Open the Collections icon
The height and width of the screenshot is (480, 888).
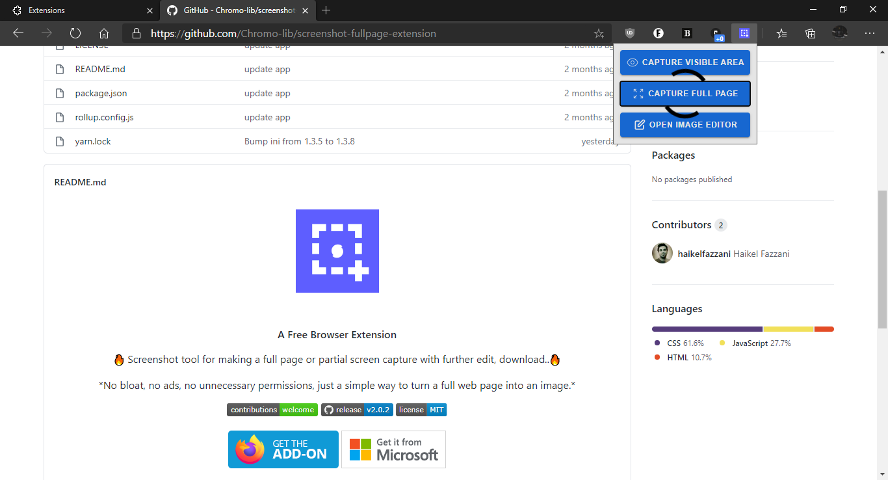coord(810,33)
